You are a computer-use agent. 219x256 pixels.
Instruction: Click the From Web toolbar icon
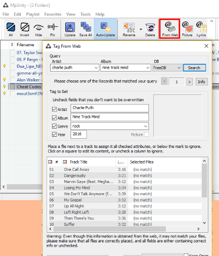(x=170, y=29)
